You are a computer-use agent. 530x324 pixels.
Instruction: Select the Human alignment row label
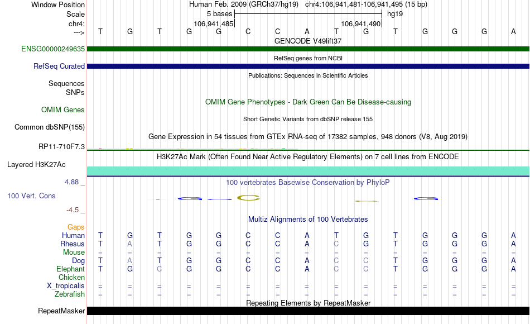pos(73,235)
